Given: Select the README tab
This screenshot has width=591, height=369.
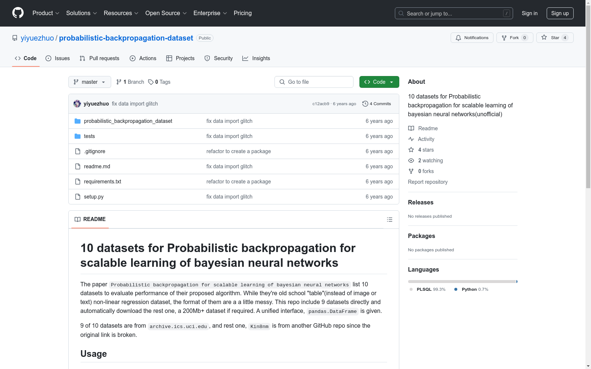Looking at the screenshot, I should 90,219.
